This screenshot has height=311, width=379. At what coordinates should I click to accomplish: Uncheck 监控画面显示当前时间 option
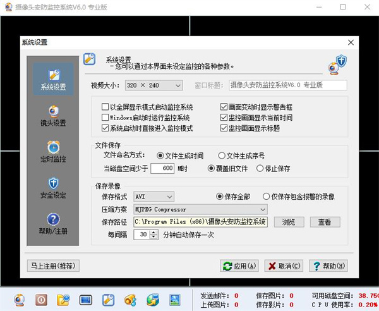[224, 118]
